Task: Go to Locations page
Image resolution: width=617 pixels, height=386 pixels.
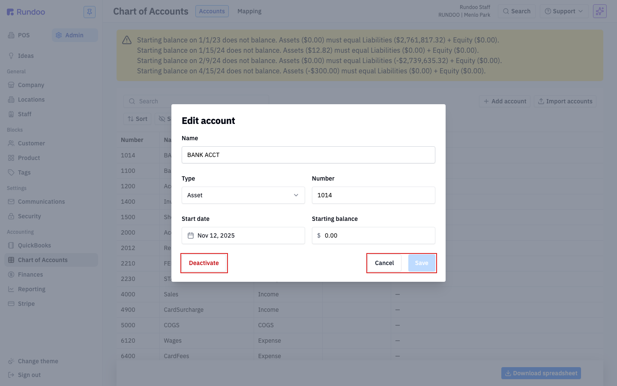Action: pyautogui.click(x=51, y=100)
